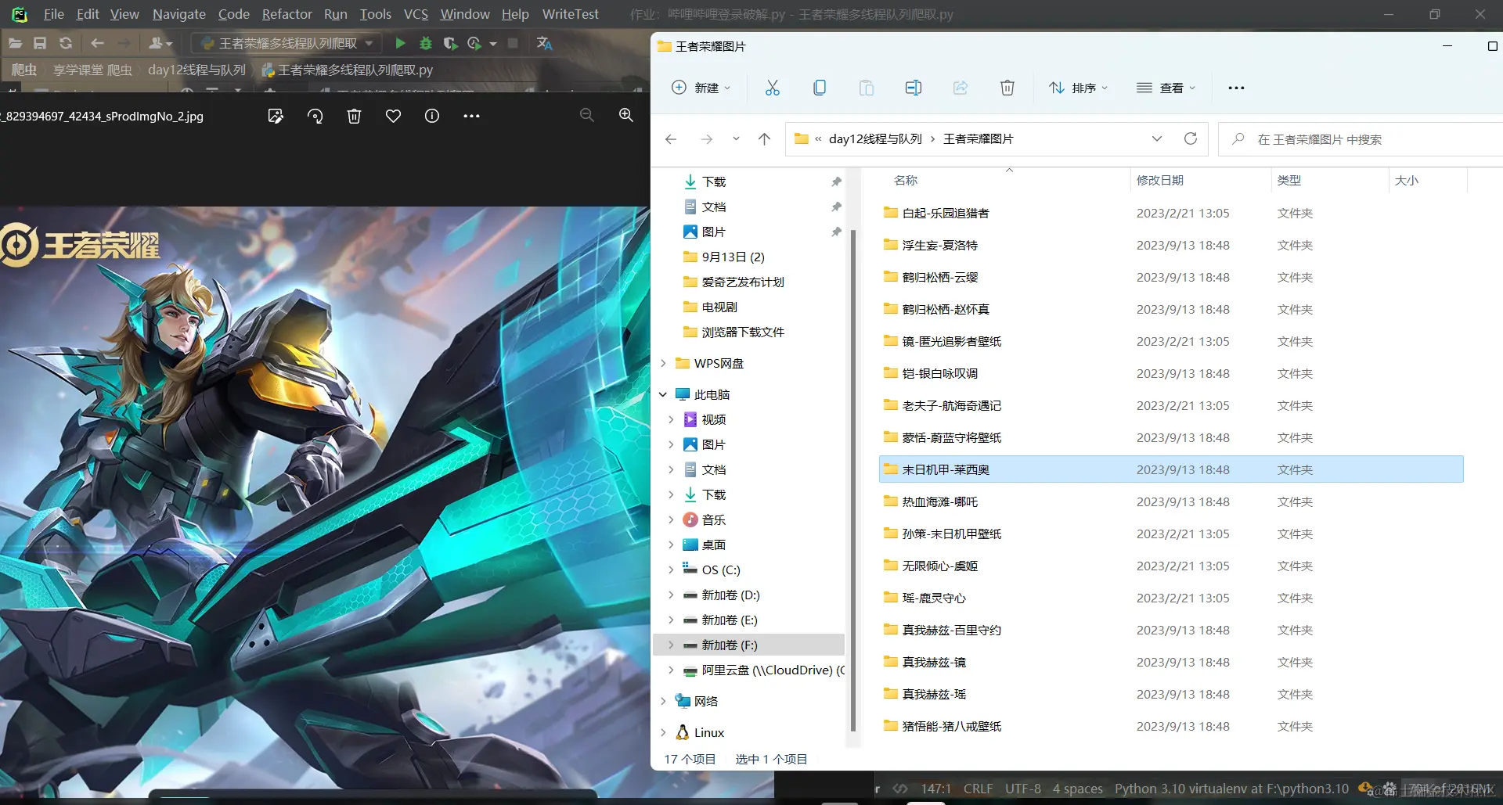Click the Python 3.10 virtualenv interpreter status
This screenshot has height=805, width=1503.
click(x=1232, y=789)
